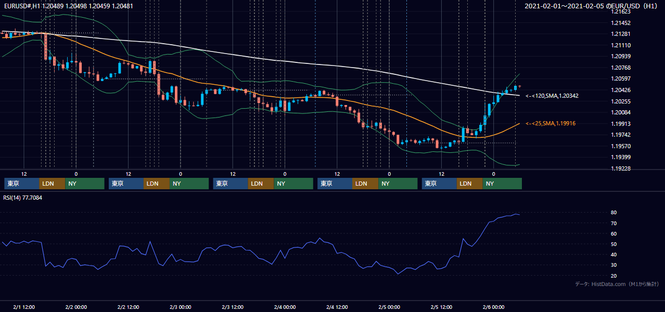The image size is (665, 312).
Task: Click RSI scale value 20
Action: (614, 276)
